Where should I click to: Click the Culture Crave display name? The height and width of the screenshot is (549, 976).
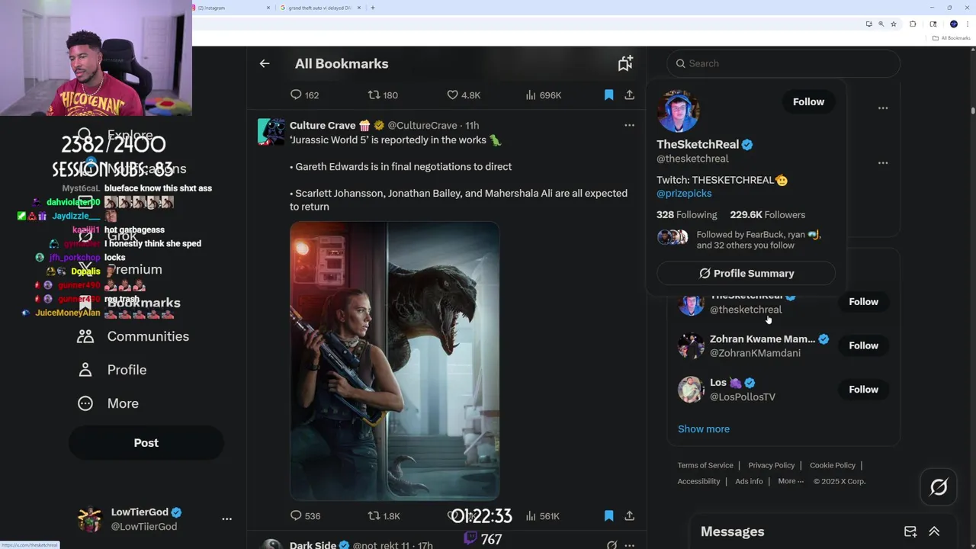click(x=323, y=125)
